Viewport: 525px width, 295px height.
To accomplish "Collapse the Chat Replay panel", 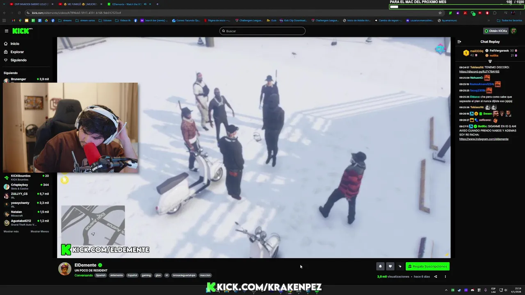I will pos(459,41).
